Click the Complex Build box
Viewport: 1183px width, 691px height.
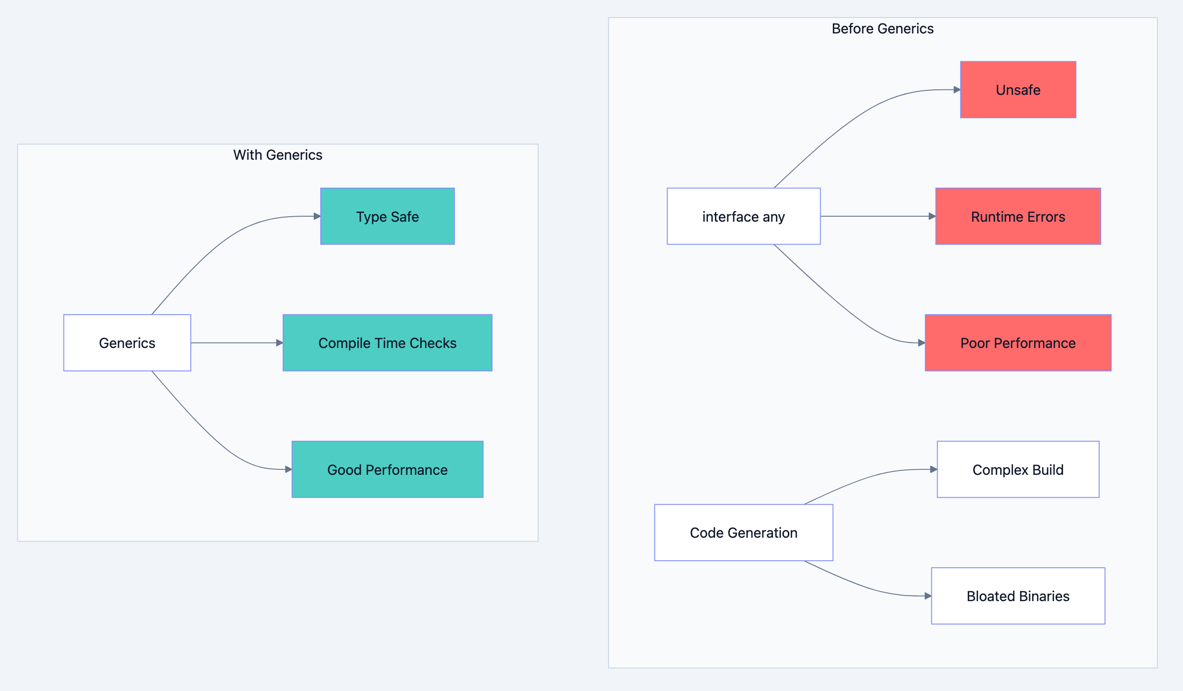tap(1018, 469)
